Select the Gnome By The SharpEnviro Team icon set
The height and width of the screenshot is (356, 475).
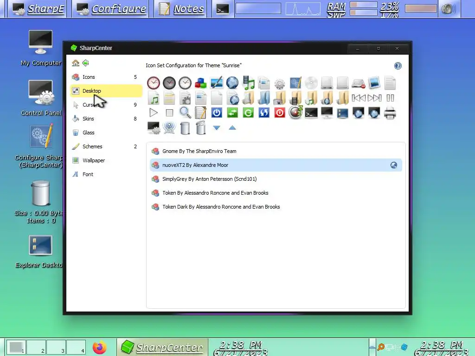click(x=276, y=151)
